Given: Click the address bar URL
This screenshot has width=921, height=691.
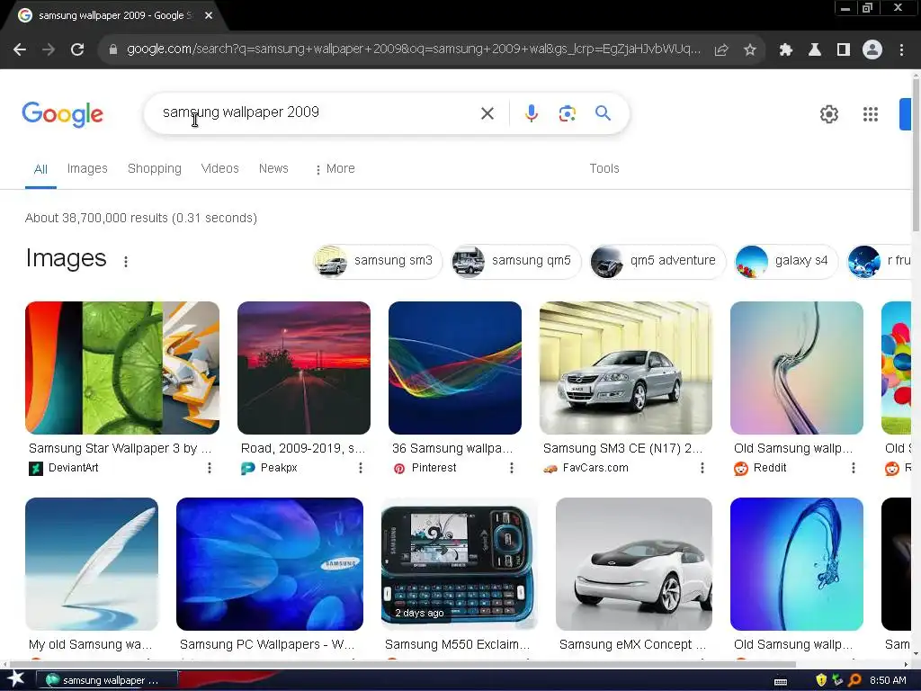Looking at the screenshot, I should tap(414, 49).
